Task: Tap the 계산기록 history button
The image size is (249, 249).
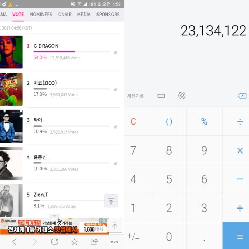Action: click(x=135, y=96)
